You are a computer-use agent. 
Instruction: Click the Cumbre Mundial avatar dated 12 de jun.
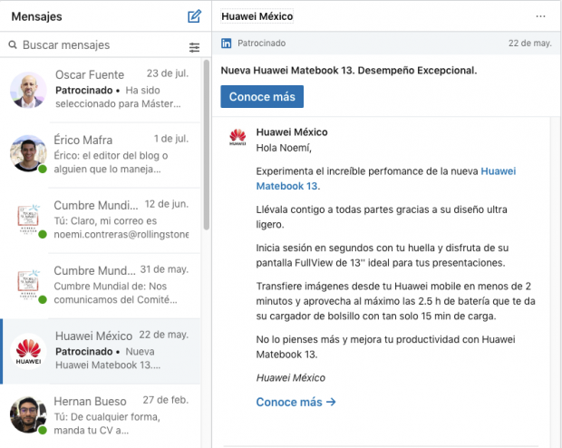(28, 219)
